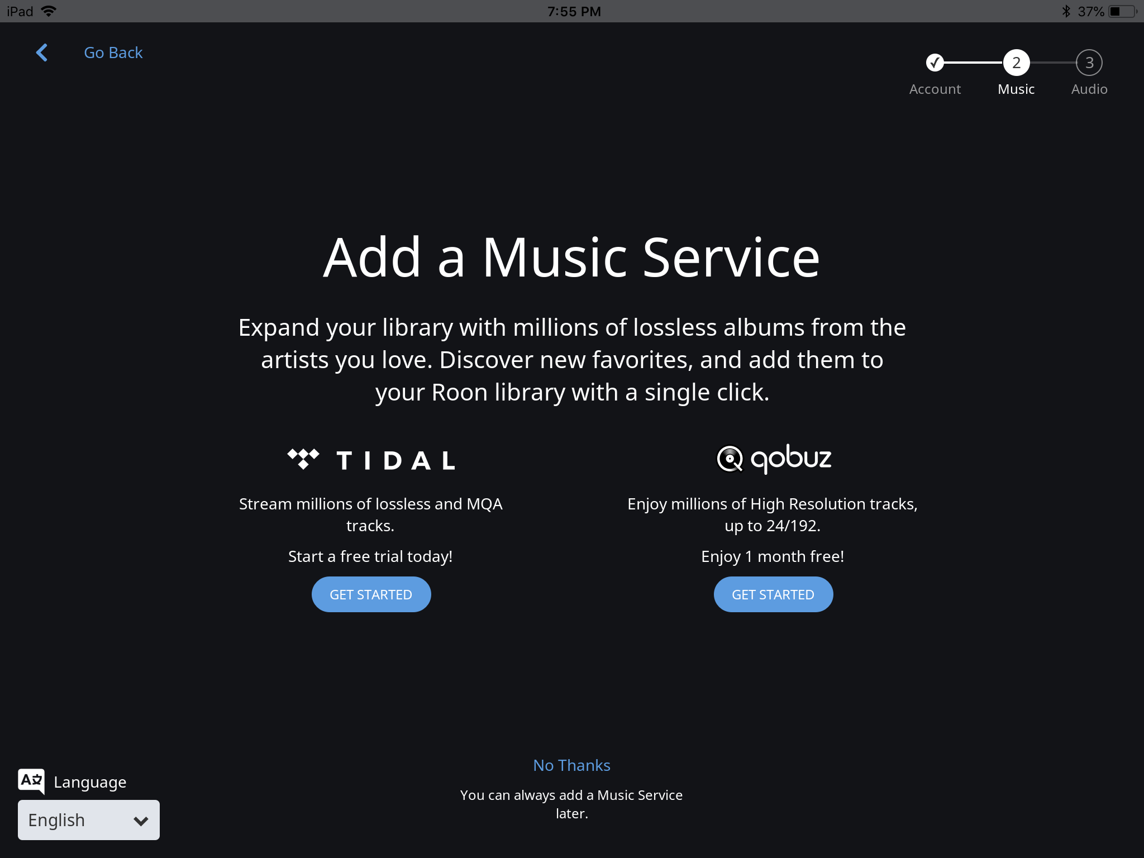Image resolution: width=1144 pixels, height=858 pixels.
Task: Select the completed Account step checkmark
Action: pyautogui.click(x=935, y=63)
